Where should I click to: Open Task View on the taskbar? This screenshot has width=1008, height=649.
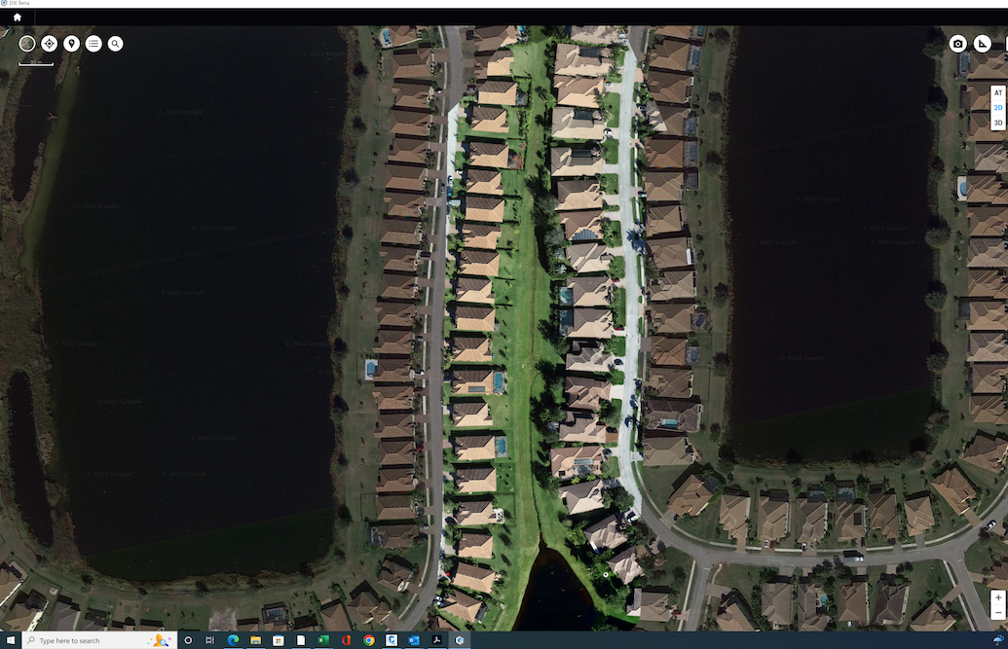click(208, 640)
